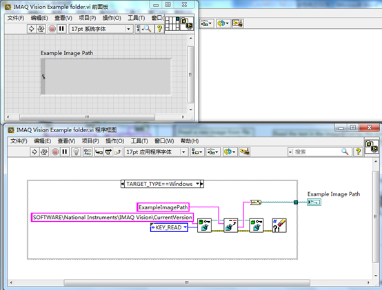Click Run Continuously on the front panel toolbar

click(x=41, y=29)
